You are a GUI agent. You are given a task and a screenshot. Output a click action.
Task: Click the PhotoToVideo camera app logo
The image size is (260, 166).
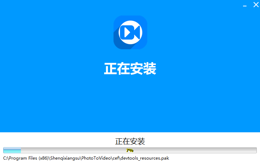coord(130,32)
